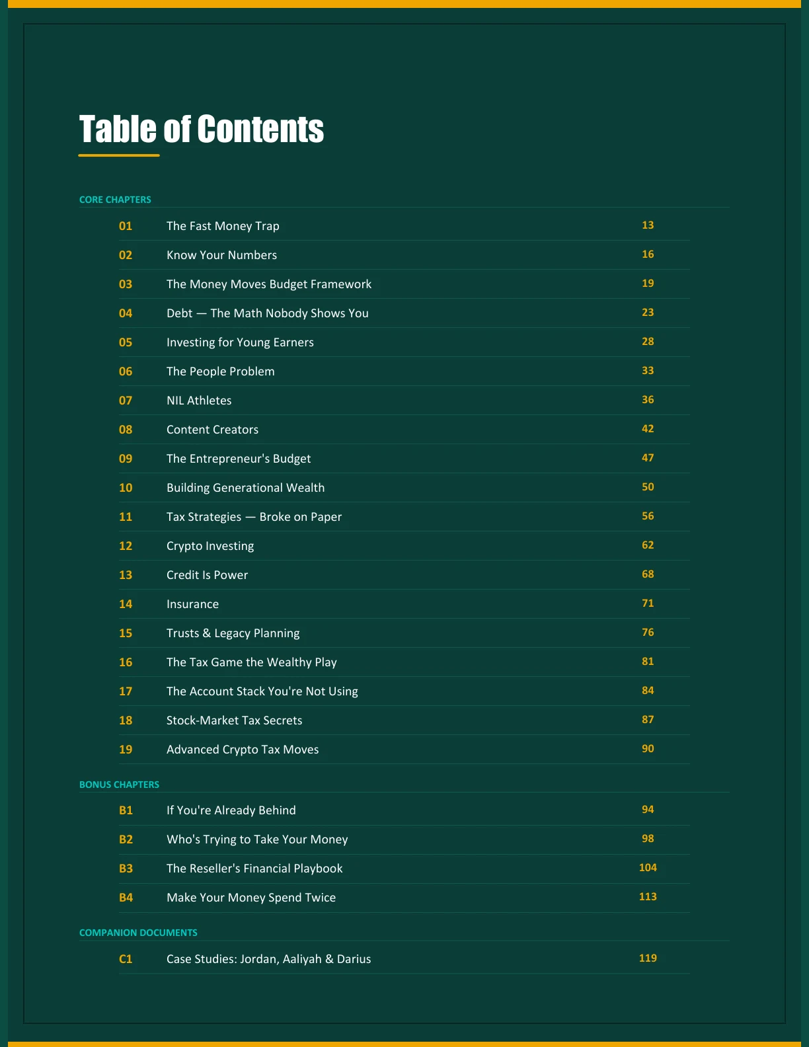This screenshot has height=1047, width=809.
Task: Click bonus label 'B3'
Action: coord(126,869)
